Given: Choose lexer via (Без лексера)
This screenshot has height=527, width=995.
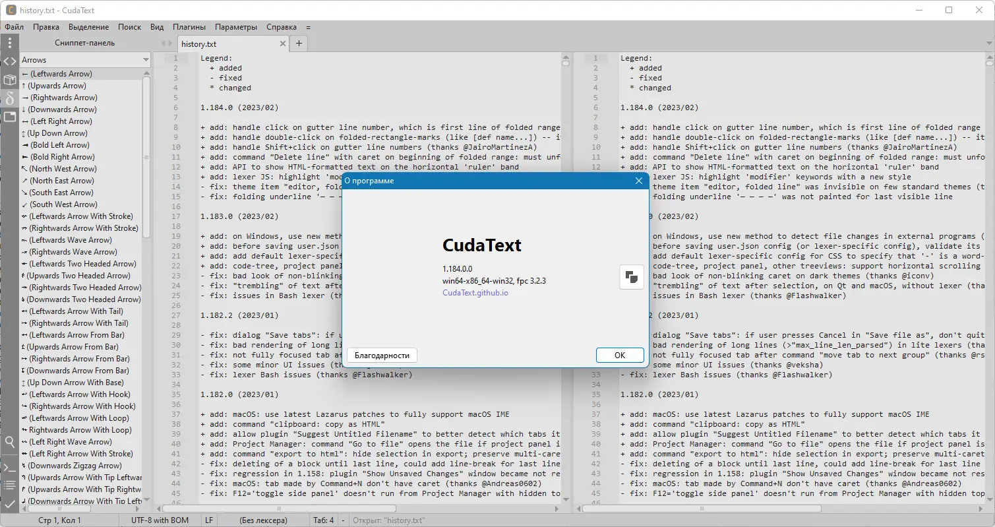Looking at the screenshot, I should coord(263,520).
